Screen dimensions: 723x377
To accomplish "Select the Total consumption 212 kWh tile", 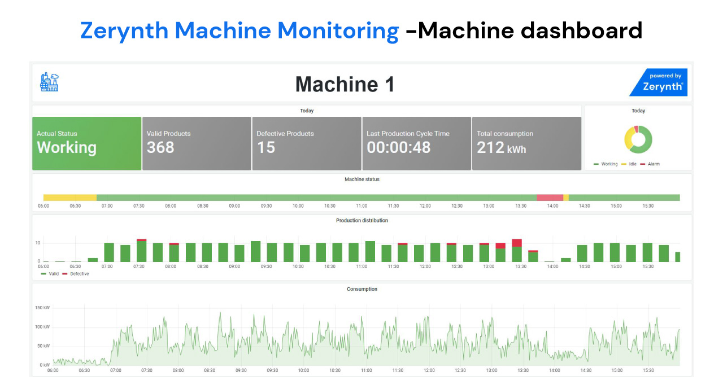I will [x=526, y=143].
